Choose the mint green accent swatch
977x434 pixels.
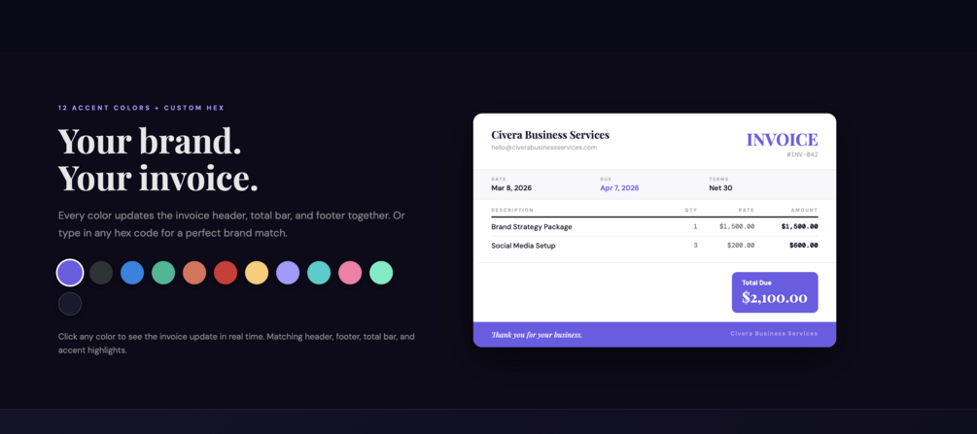[381, 273]
